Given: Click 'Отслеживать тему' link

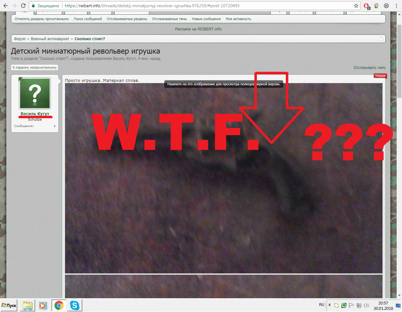Looking at the screenshot, I should (370, 68).
